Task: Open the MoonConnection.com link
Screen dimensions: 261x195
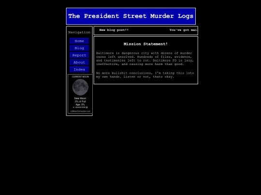Action: (x=80, y=111)
